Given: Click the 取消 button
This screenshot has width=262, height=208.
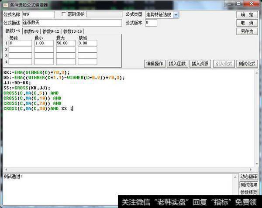Looking at the screenshot, I should [x=247, y=23].
